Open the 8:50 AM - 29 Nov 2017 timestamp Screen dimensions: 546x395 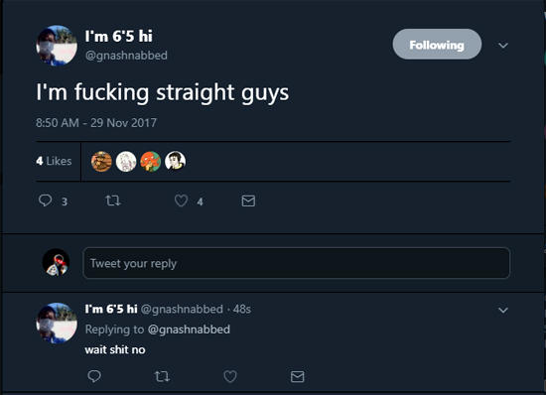[96, 123]
